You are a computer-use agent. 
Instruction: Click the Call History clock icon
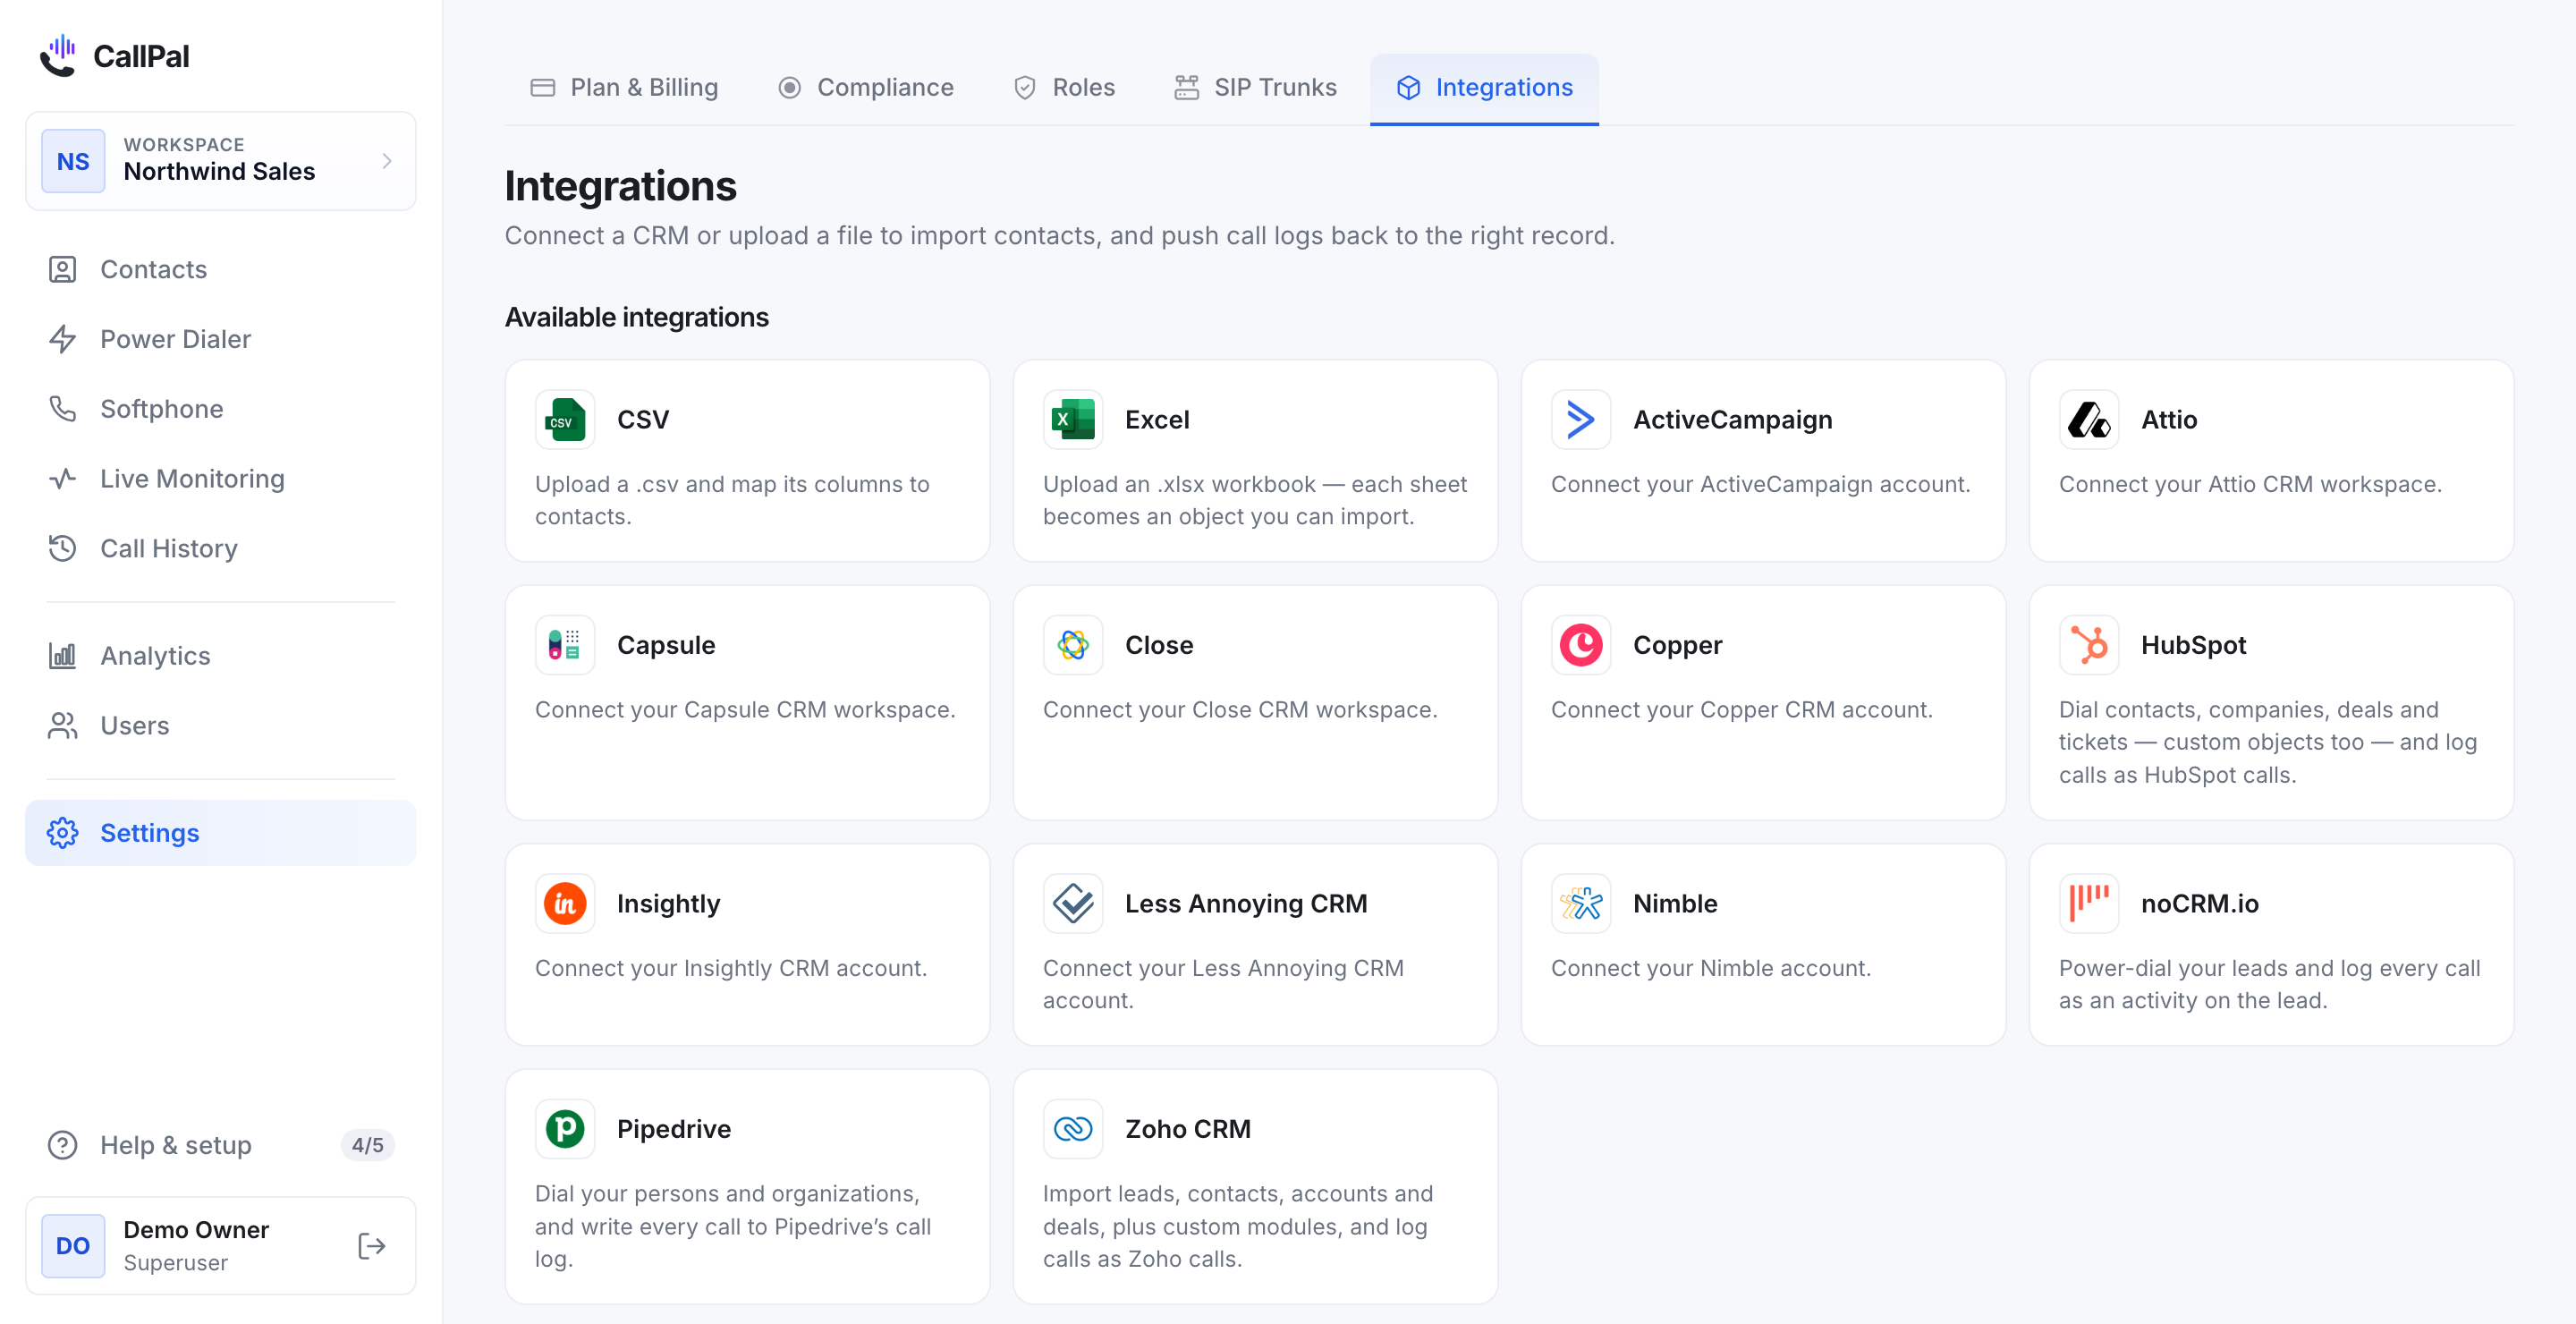[62, 548]
